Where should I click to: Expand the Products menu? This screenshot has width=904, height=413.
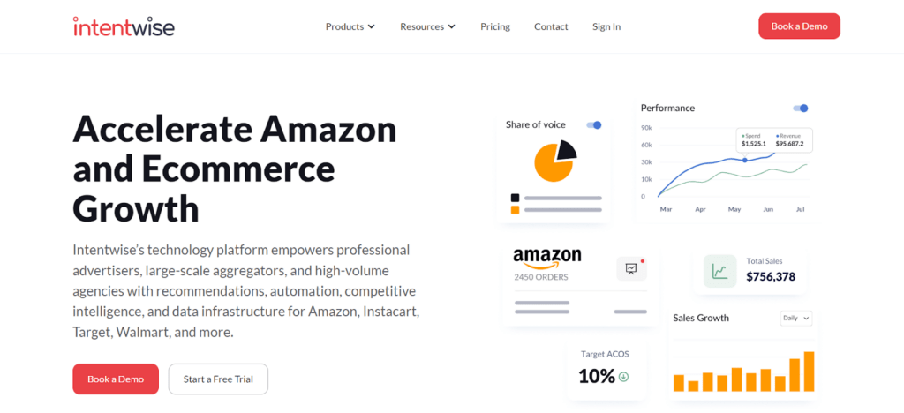click(x=350, y=26)
